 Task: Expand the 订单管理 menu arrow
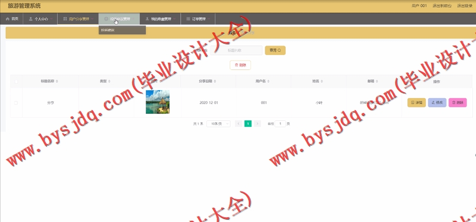(x=209, y=19)
